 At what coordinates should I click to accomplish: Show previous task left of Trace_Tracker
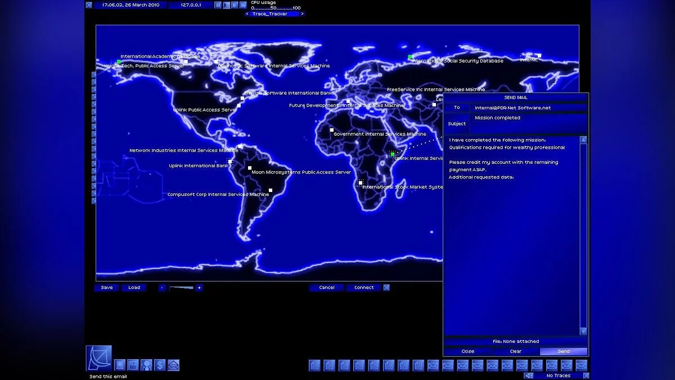(247, 14)
